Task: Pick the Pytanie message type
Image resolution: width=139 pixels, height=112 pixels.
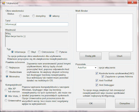Action: [57, 52]
